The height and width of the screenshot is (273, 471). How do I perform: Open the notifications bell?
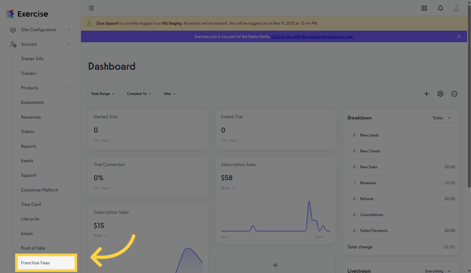[440, 8]
